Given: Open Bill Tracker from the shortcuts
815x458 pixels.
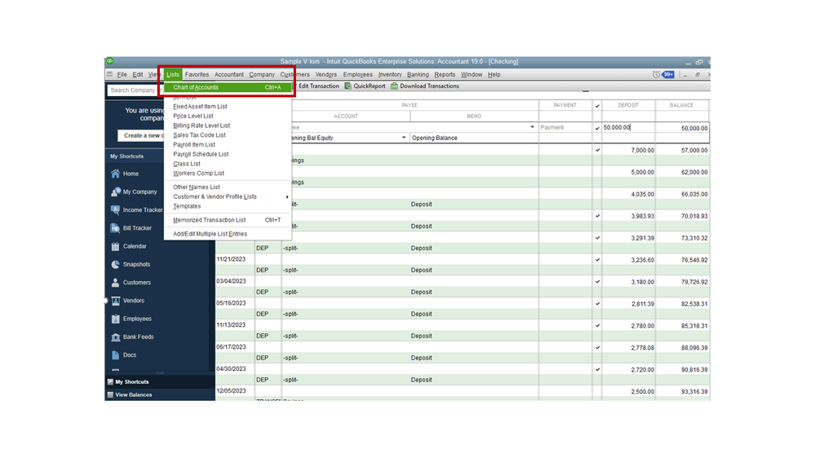Looking at the screenshot, I should tap(115, 228).
